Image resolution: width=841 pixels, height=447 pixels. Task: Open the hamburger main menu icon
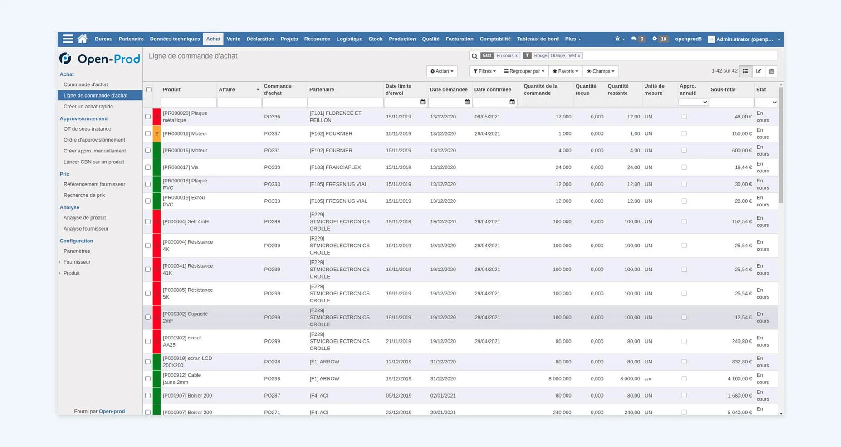(68, 39)
